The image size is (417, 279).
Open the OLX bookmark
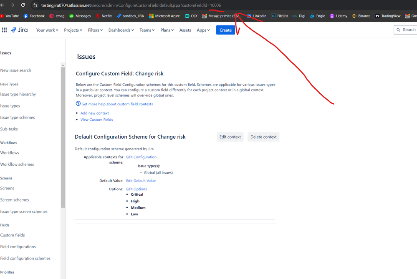pos(191,16)
